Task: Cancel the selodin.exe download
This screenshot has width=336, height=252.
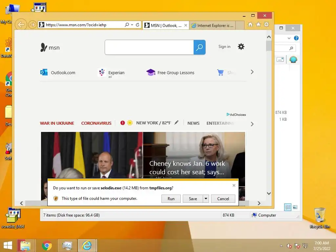Action: (x=223, y=199)
